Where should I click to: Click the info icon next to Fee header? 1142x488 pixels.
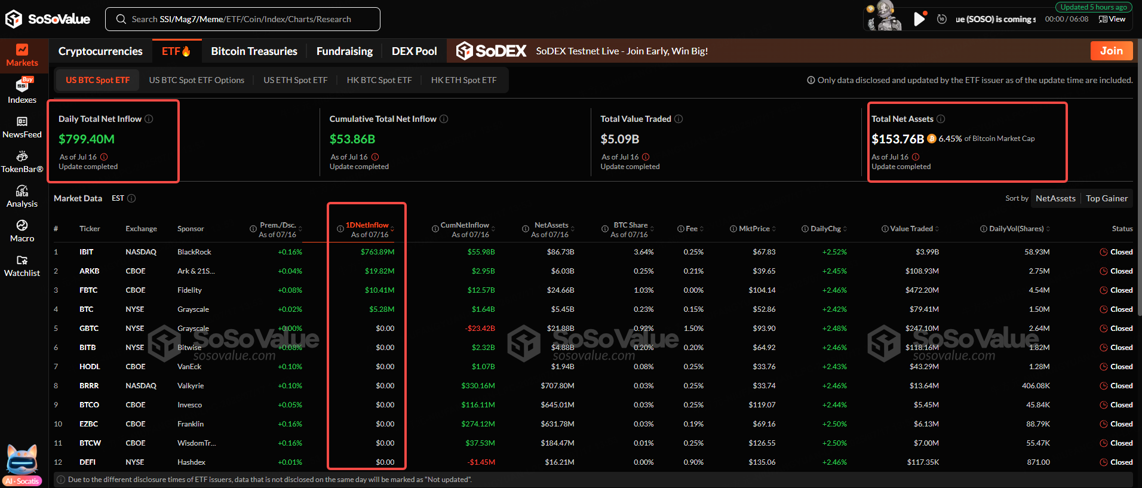pyautogui.click(x=681, y=229)
